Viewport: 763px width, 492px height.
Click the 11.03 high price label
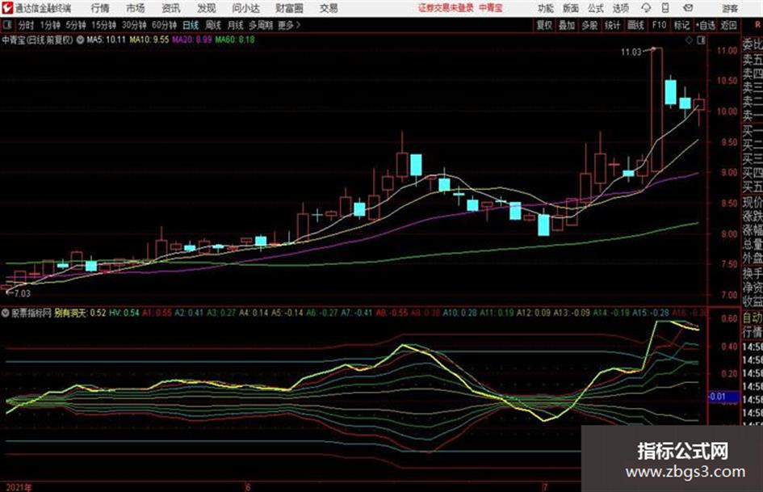click(x=631, y=52)
